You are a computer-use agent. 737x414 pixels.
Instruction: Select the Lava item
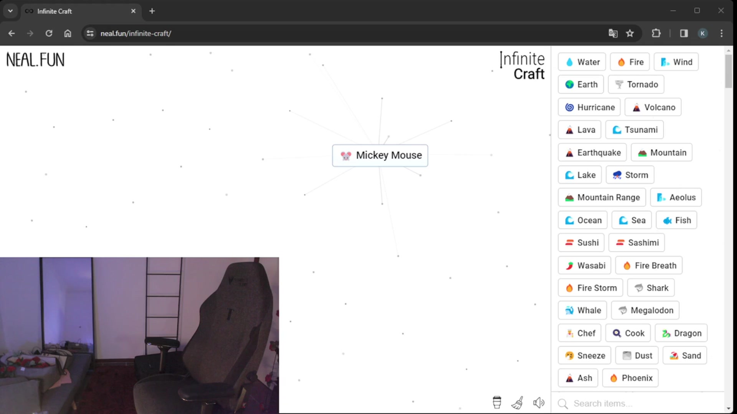coord(580,130)
